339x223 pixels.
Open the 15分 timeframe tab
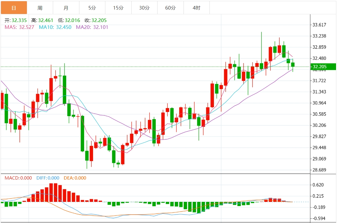click(118, 8)
